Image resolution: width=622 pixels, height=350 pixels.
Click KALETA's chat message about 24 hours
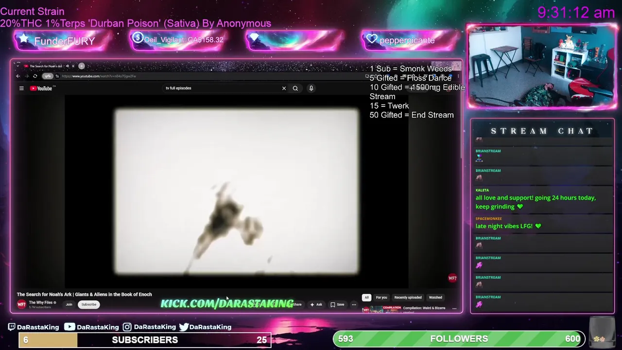tap(536, 202)
